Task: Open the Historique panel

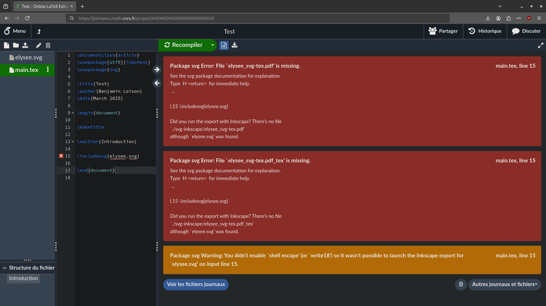Action: click(x=485, y=31)
